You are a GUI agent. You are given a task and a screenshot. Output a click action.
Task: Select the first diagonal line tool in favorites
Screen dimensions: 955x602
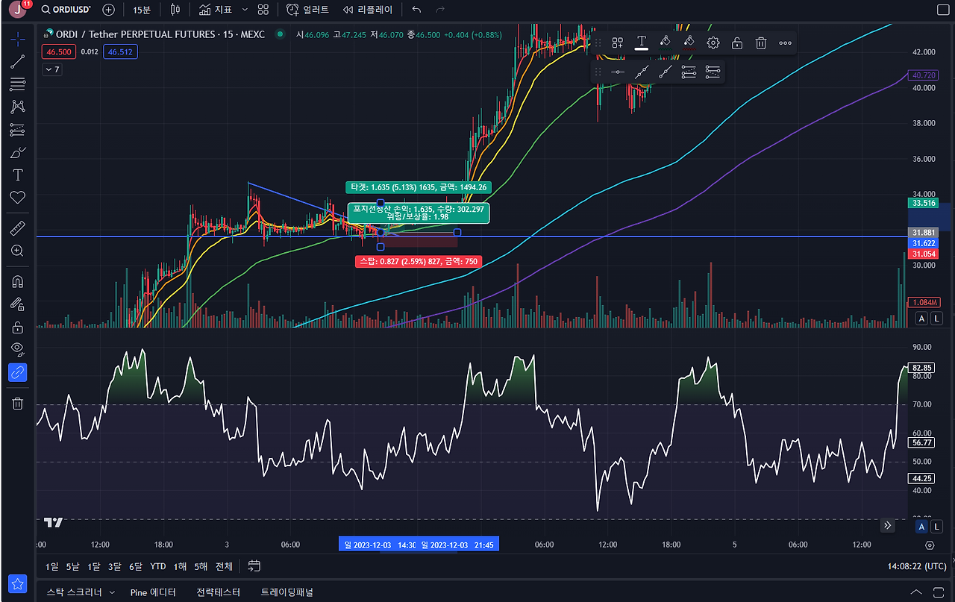pyautogui.click(x=641, y=72)
